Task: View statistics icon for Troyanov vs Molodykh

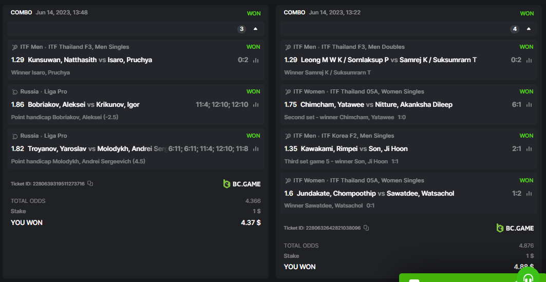Action: tap(256, 149)
